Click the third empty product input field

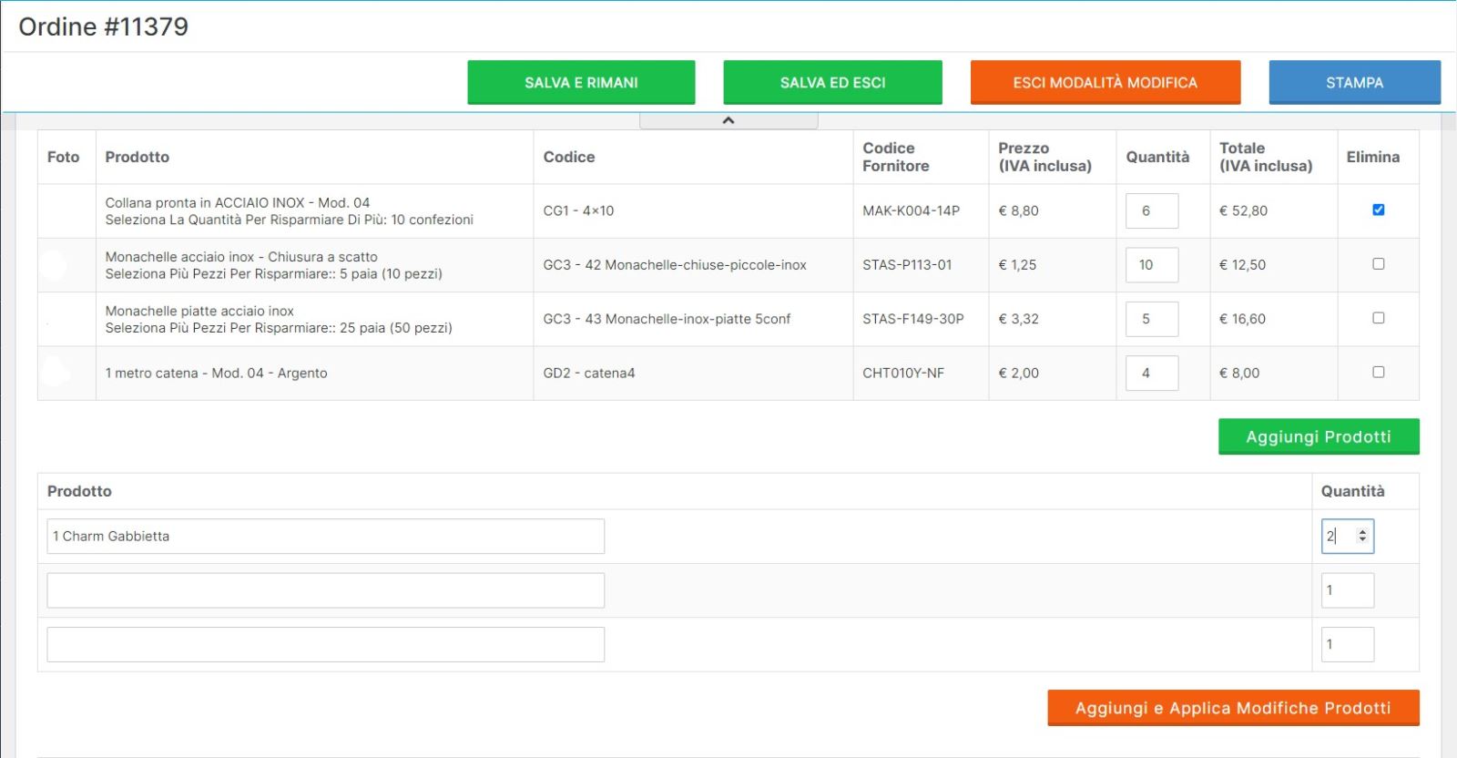(325, 644)
